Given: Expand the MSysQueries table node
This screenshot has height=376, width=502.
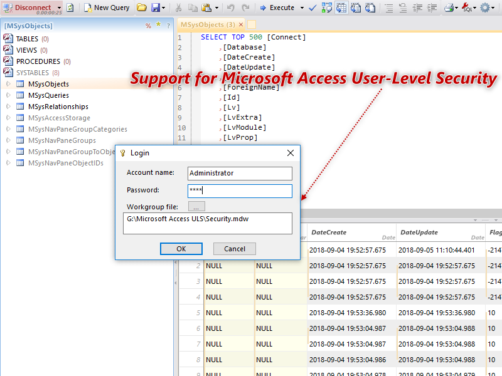Looking at the screenshot, I should pos(8,95).
